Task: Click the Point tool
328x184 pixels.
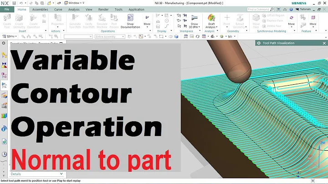Action: pos(227,21)
